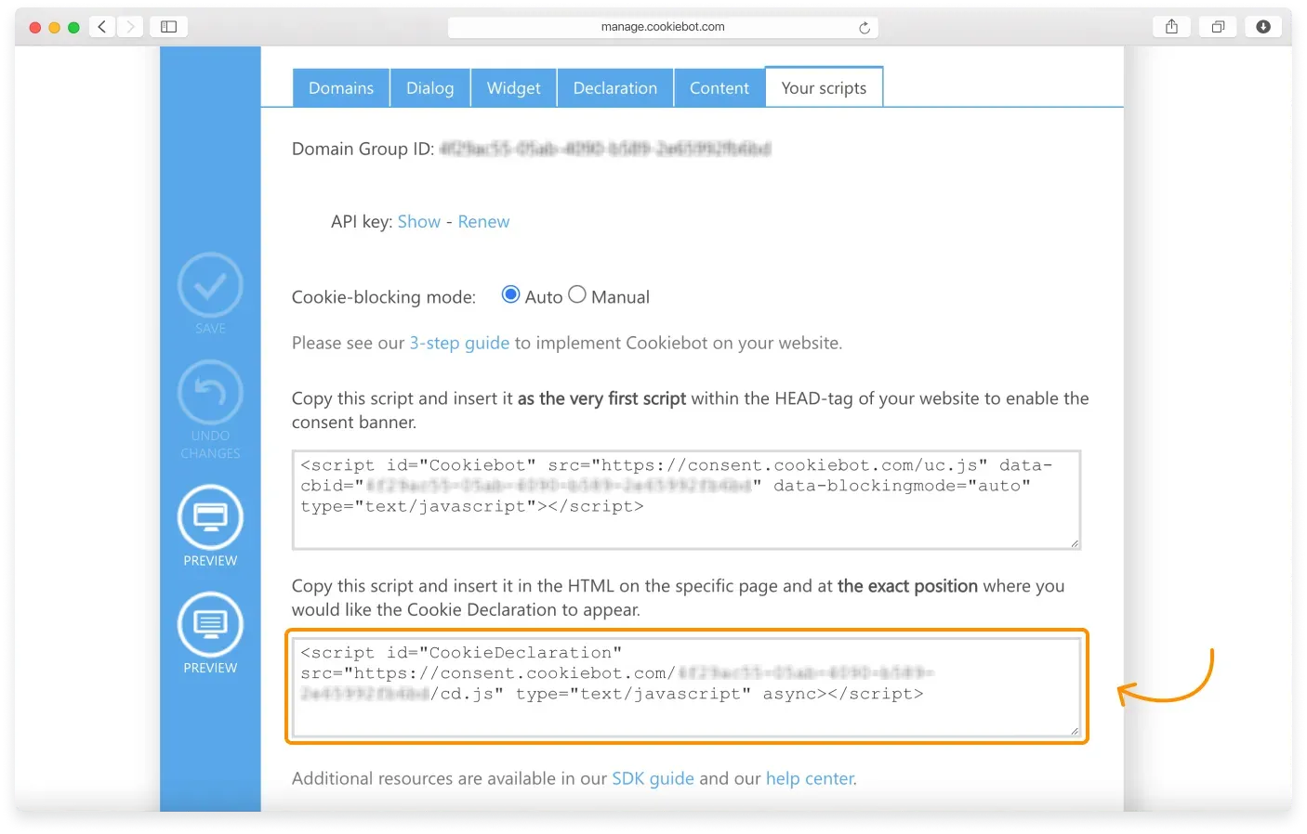Click the consent banner script resize handle

point(1075,543)
